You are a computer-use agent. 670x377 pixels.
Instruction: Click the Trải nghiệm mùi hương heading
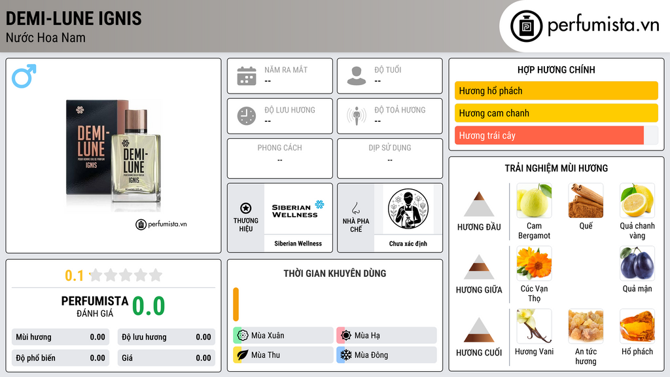(x=556, y=168)
